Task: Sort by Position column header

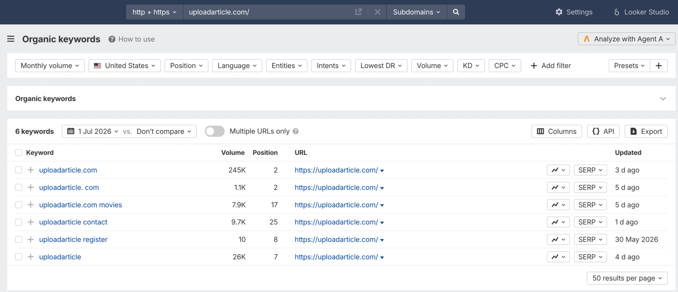Action: [265, 153]
